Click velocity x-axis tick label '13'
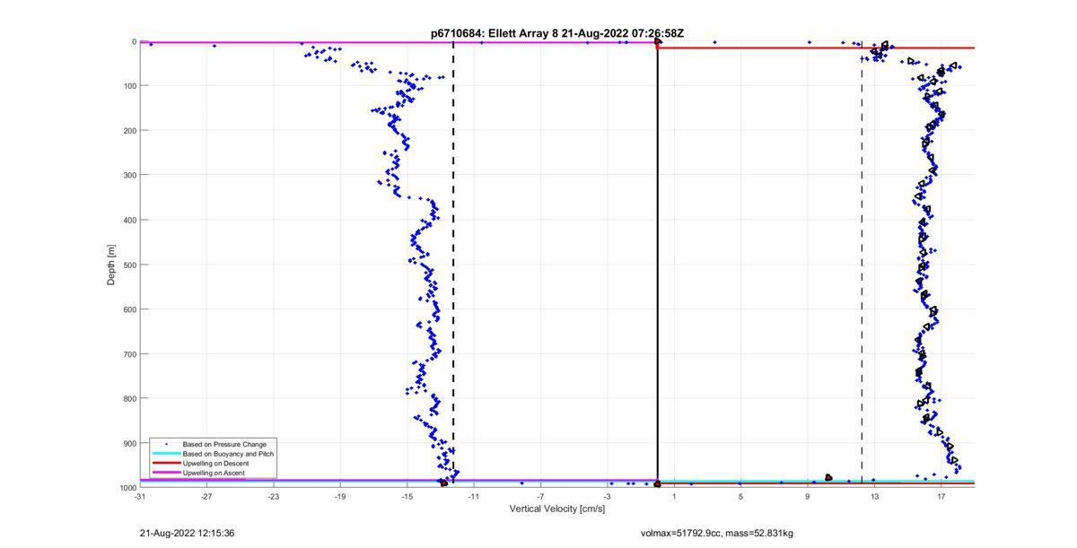Image resolution: width=1077 pixels, height=548 pixels. pos(874,497)
